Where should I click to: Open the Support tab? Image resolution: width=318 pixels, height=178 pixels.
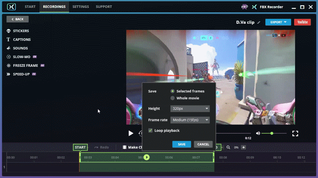pos(104,7)
